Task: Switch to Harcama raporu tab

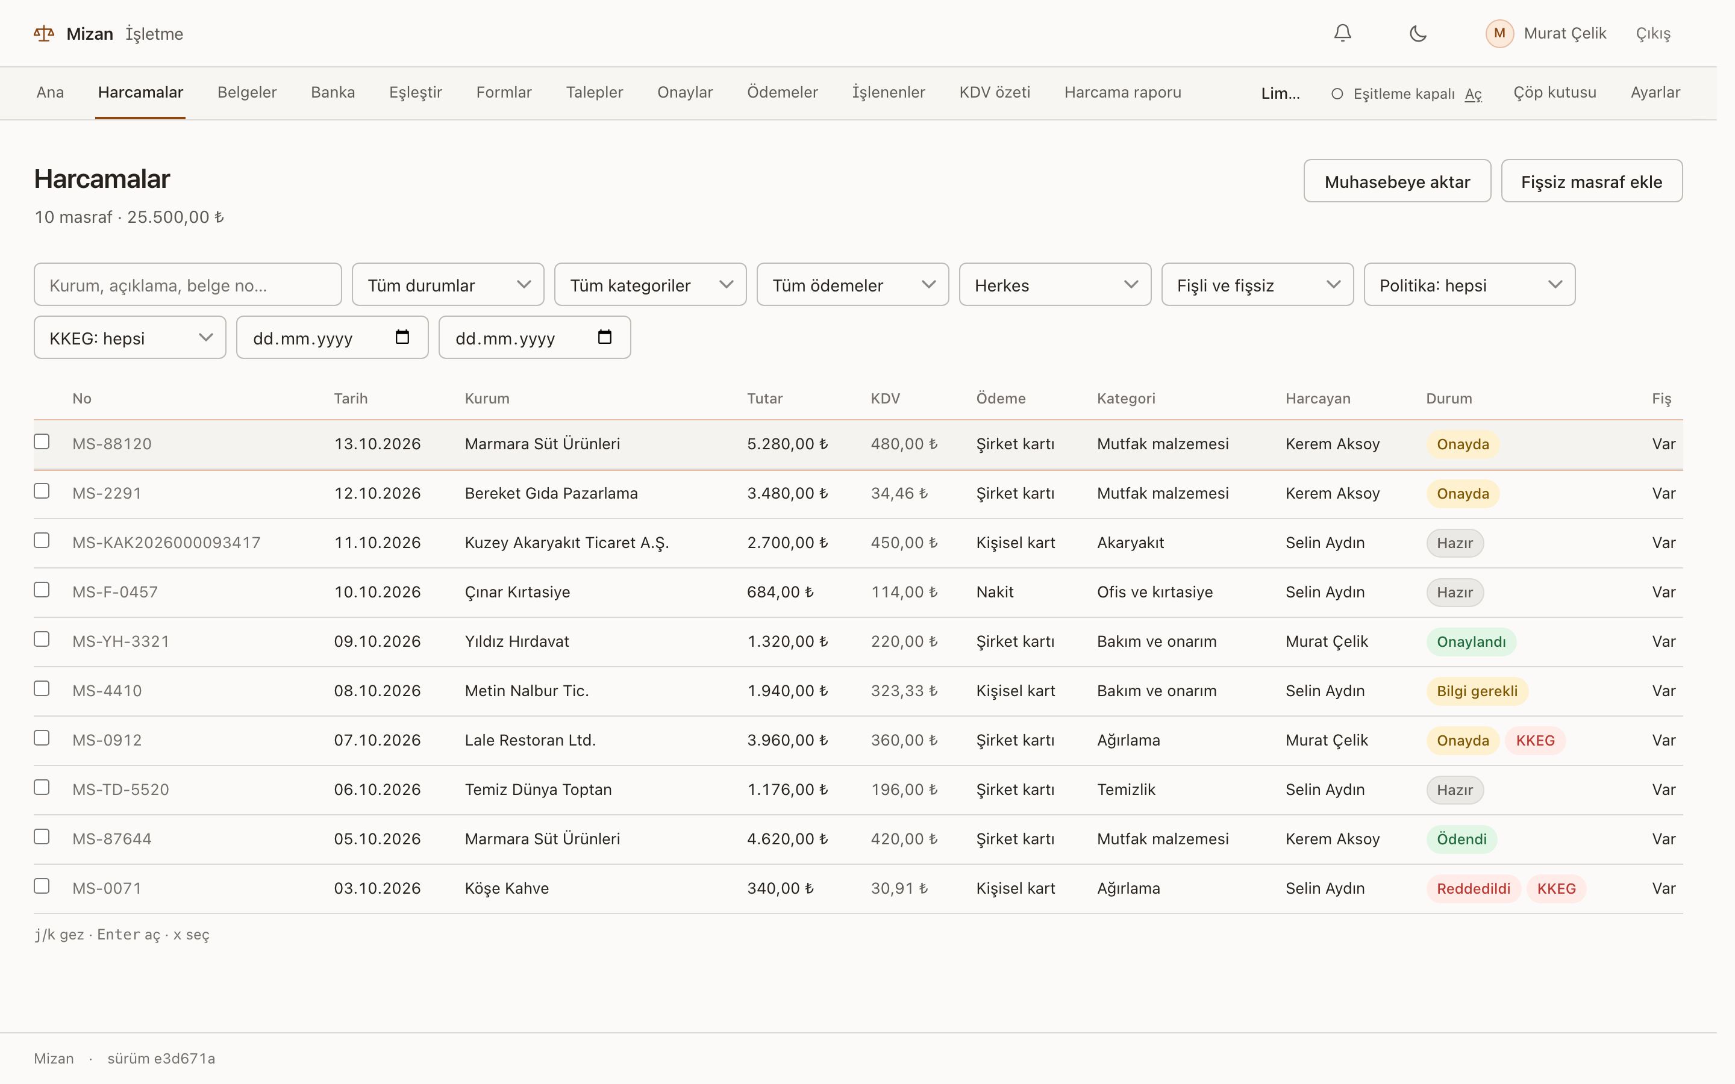Action: click(1122, 93)
